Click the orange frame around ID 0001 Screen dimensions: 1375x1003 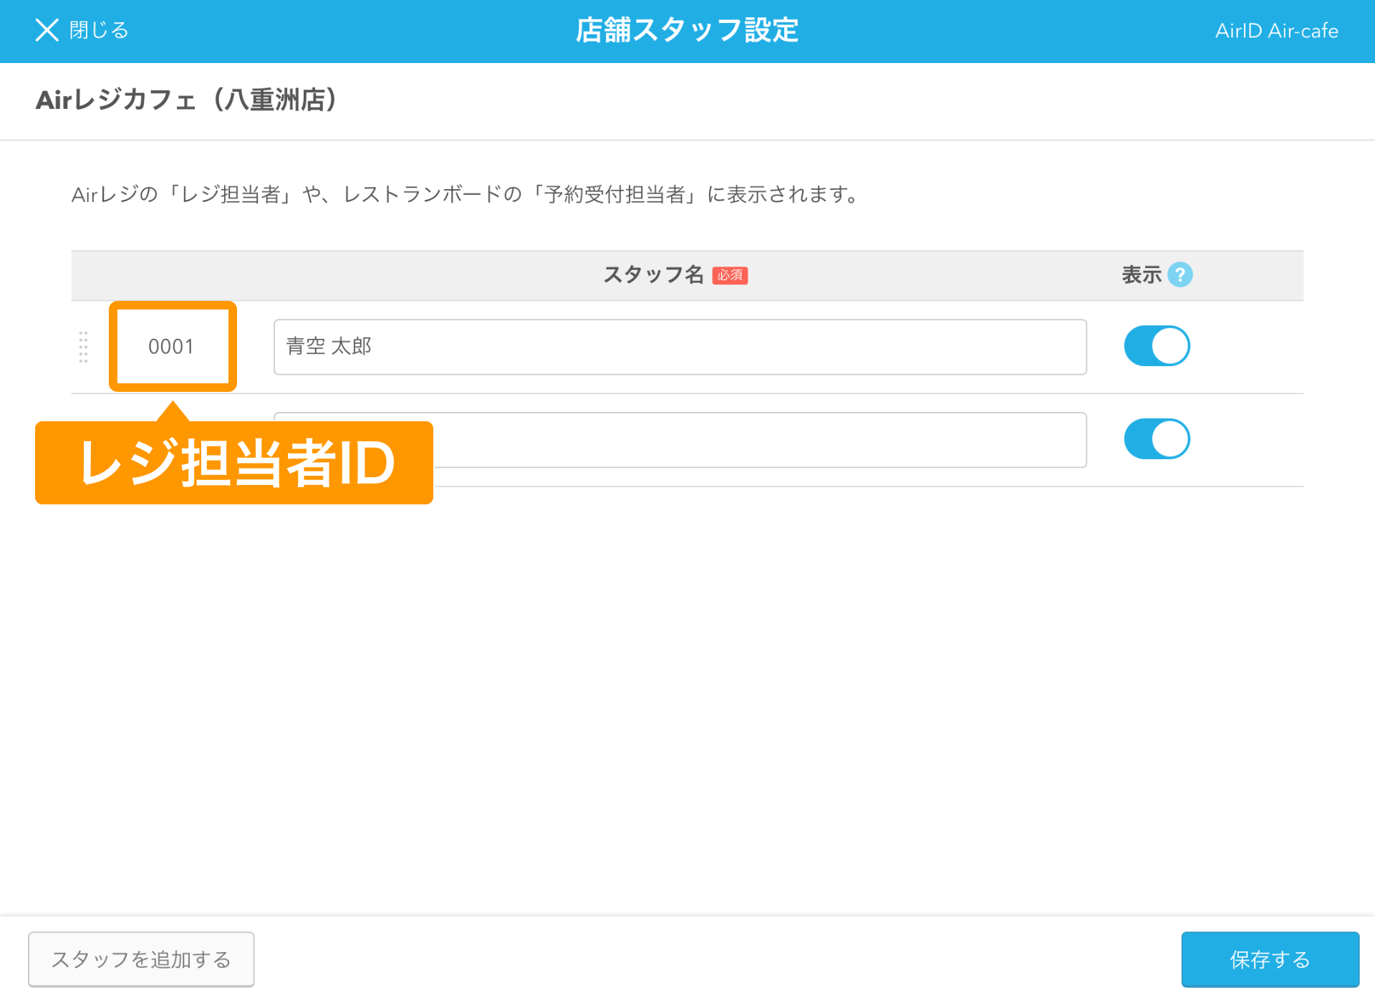click(x=113, y=347)
